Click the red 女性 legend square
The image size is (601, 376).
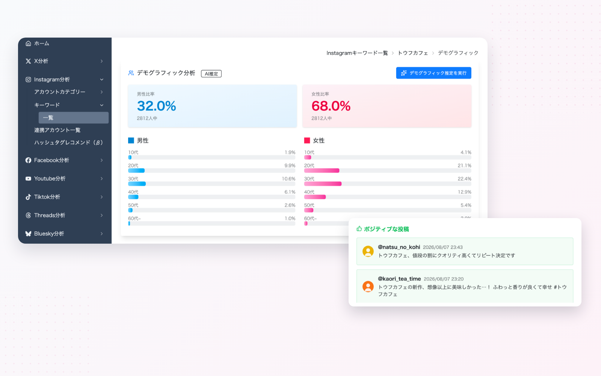pos(307,140)
